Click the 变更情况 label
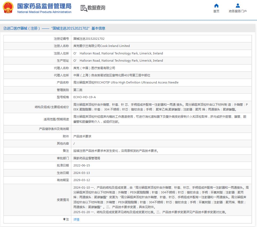Screen dimensions: 257x227 click(x=63, y=200)
